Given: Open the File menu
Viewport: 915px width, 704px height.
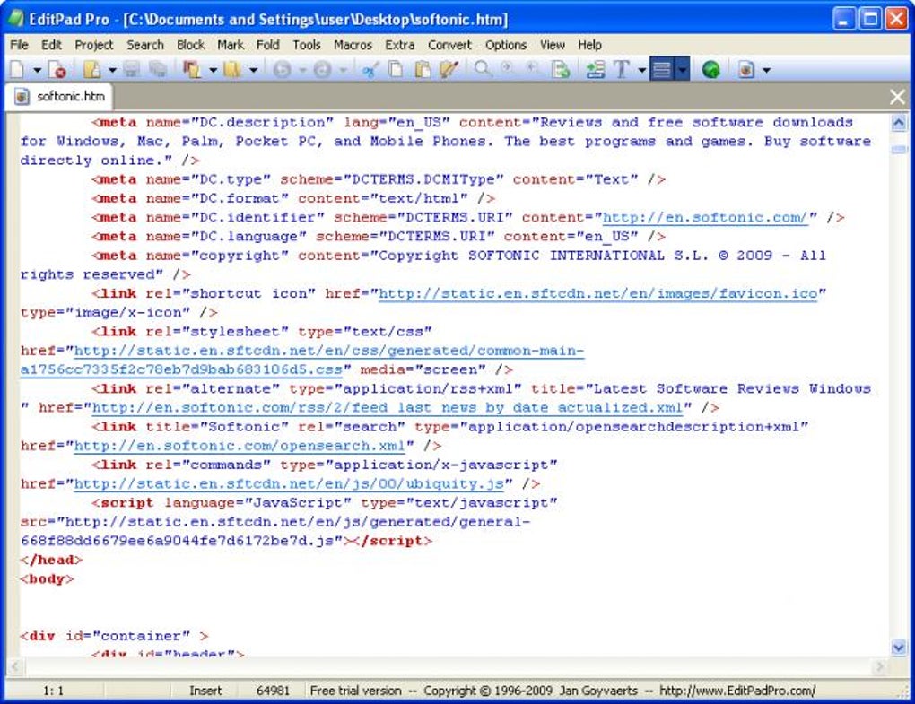Looking at the screenshot, I should (19, 45).
